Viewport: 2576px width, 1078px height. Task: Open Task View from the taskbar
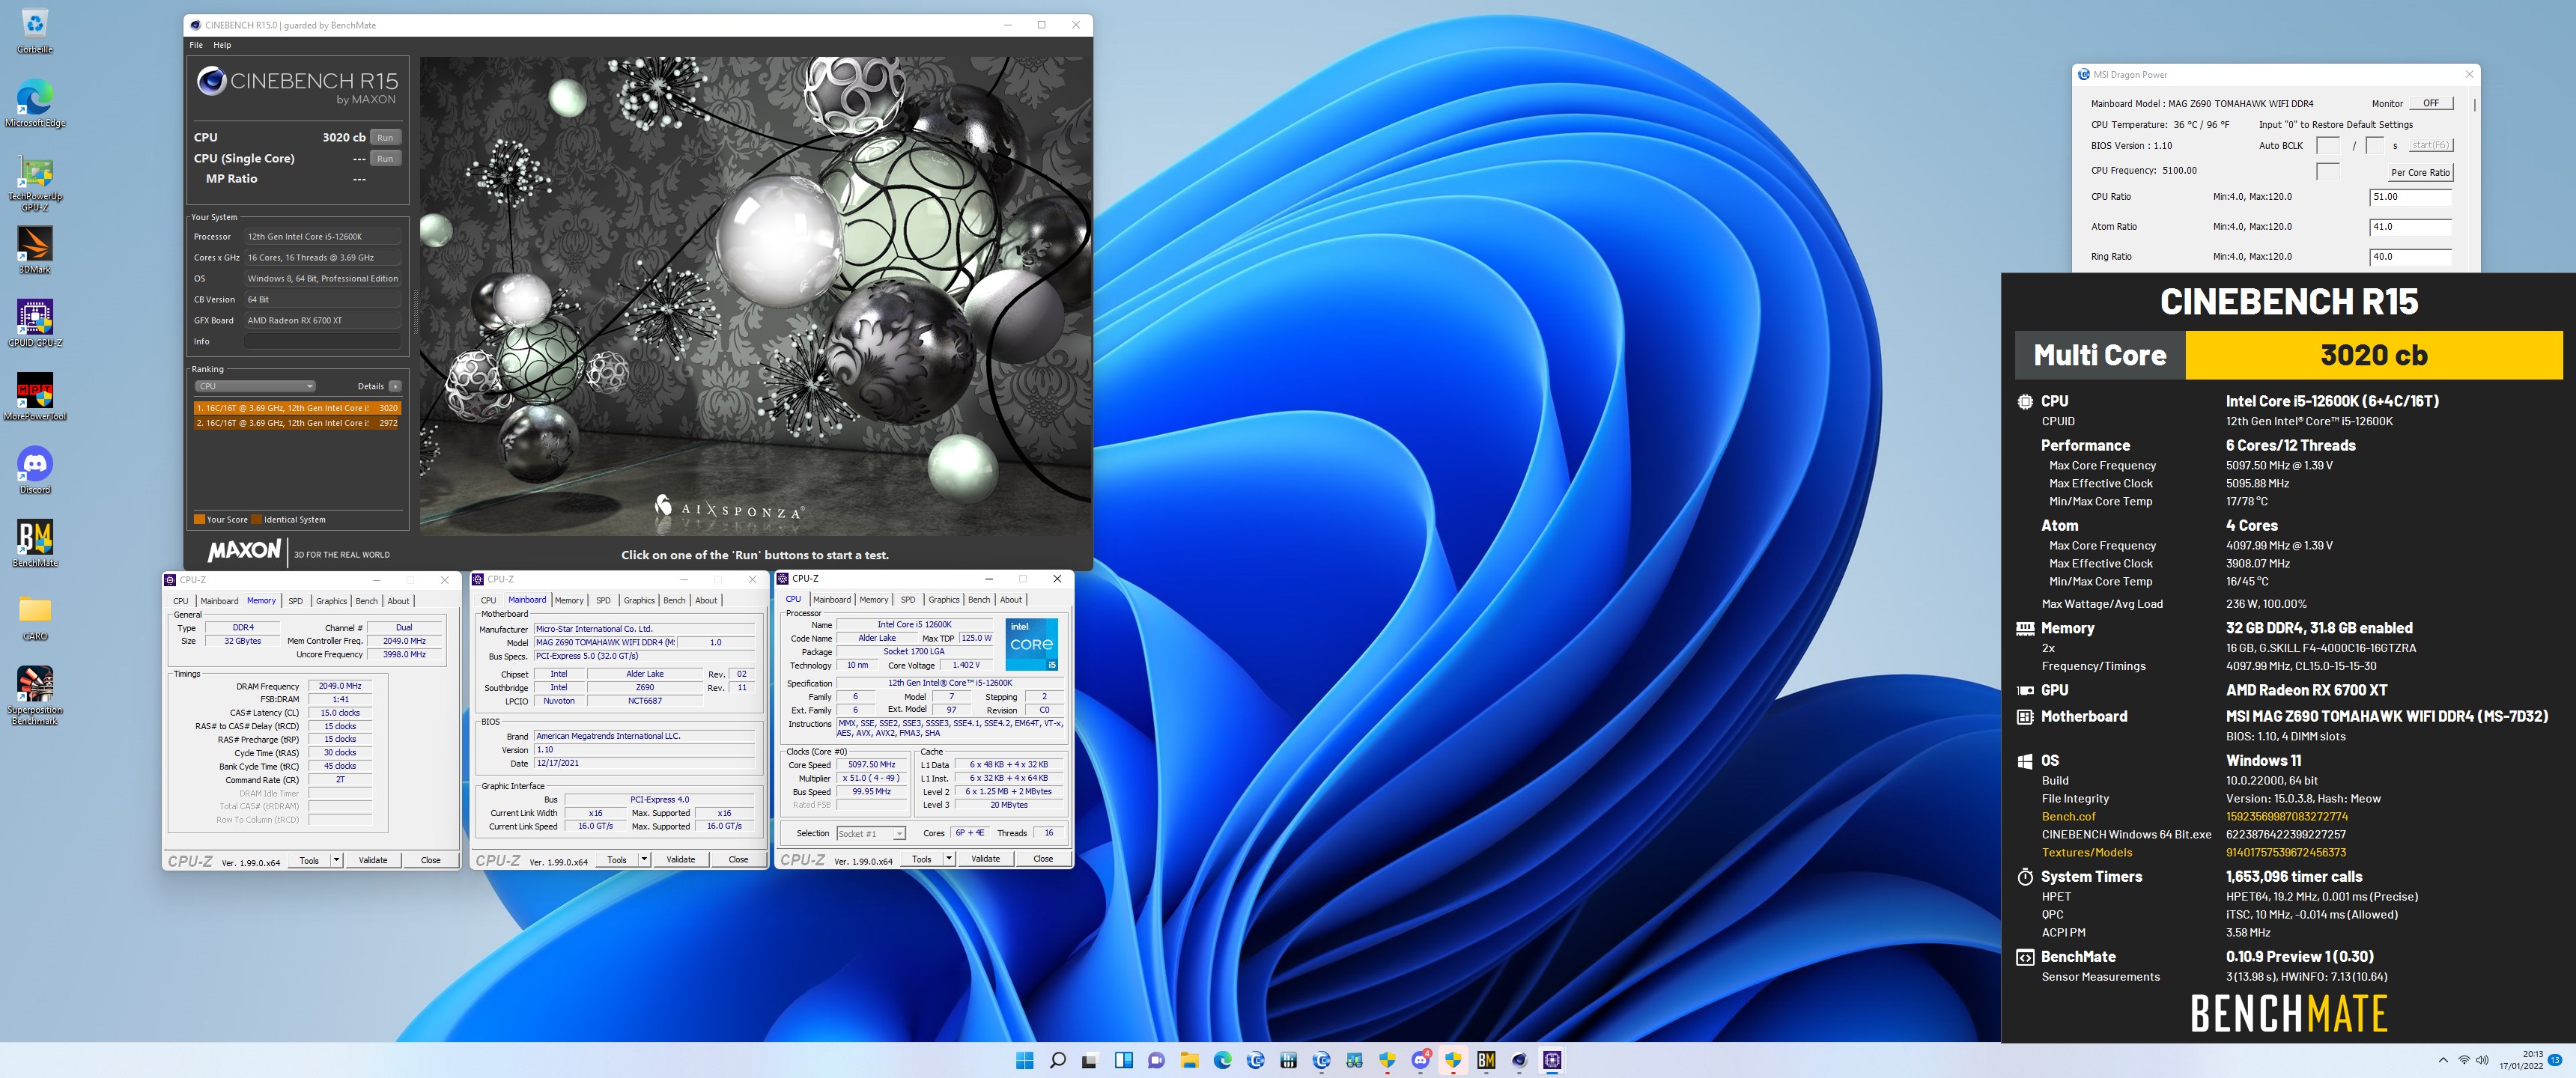1090,1060
